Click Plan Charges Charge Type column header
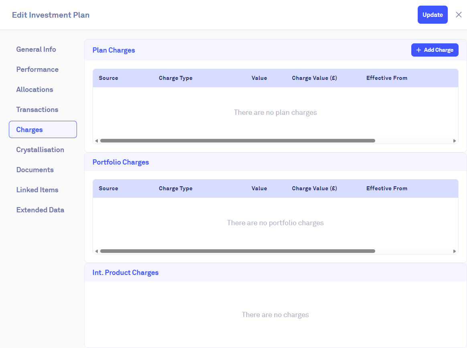The height and width of the screenshot is (348, 467). pyautogui.click(x=176, y=78)
